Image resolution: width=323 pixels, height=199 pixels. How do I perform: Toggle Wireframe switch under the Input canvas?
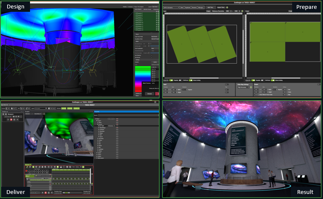(181, 80)
